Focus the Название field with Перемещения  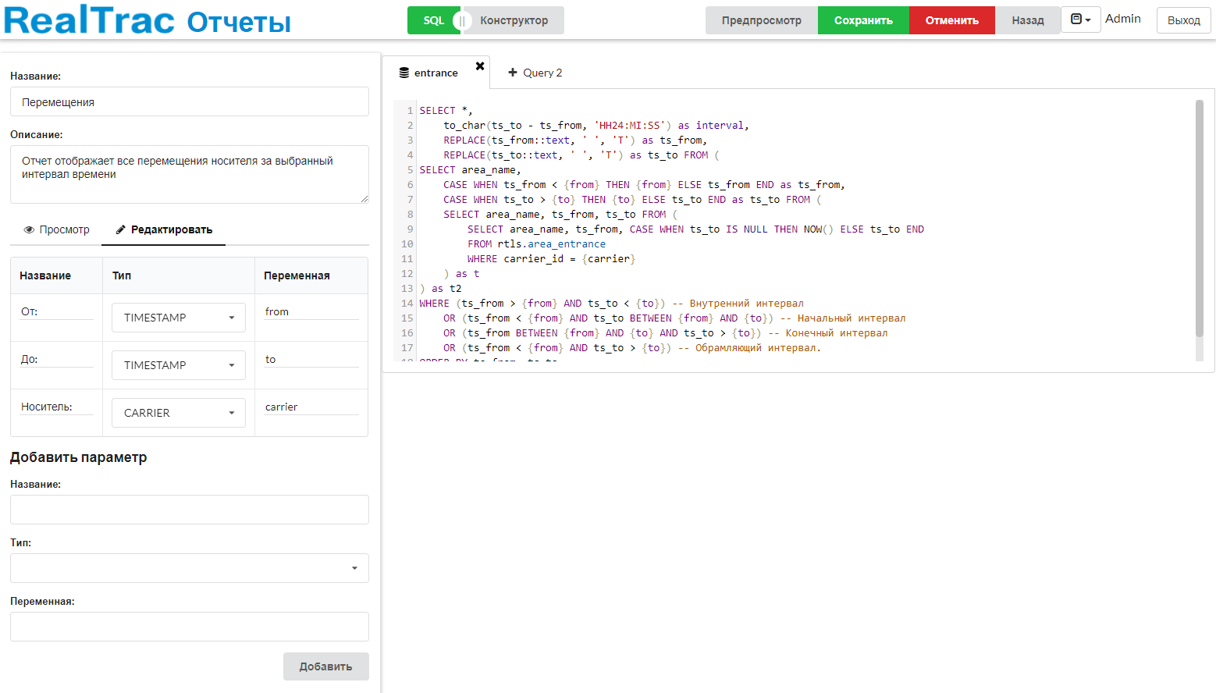coord(189,102)
